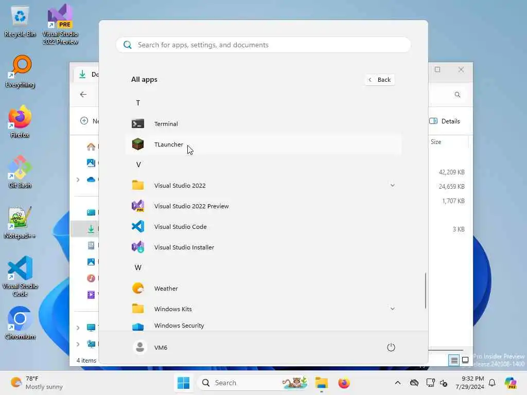Screen dimensions: 527x395
Task: Go back in File Explorer
Action: tap(83, 95)
